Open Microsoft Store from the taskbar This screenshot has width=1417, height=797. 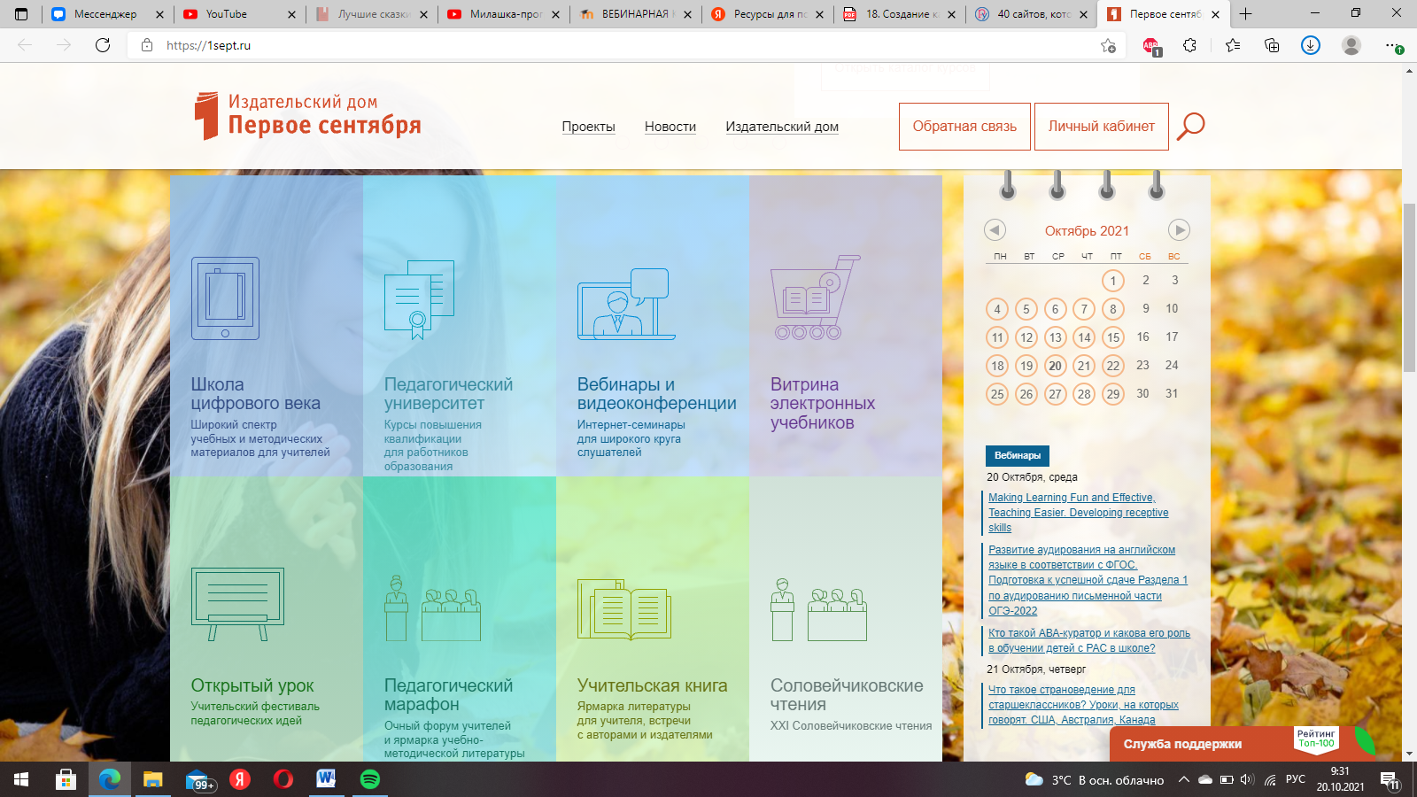pyautogui.click(x=66, y=779)
